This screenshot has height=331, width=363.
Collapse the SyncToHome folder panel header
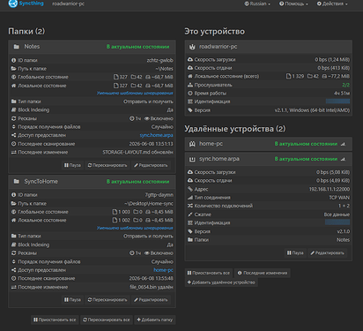pos(92,182)
